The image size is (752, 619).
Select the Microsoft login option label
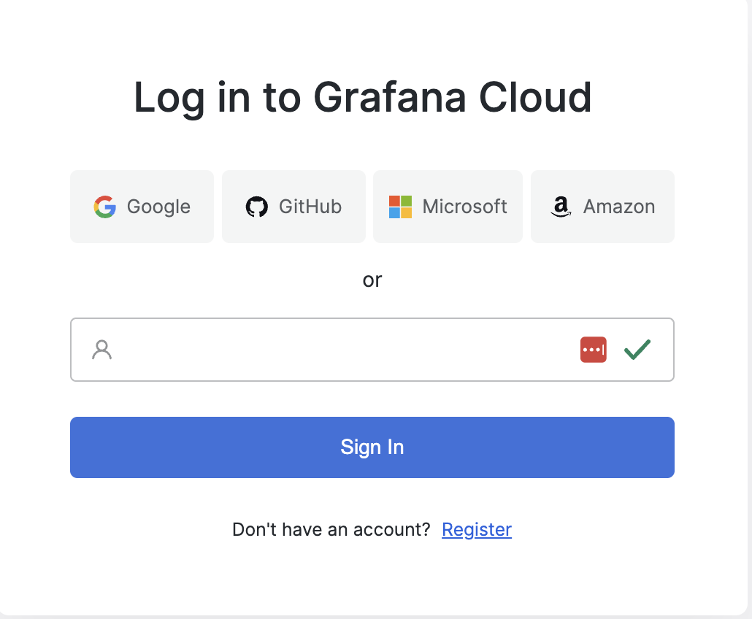pos(464,207)
